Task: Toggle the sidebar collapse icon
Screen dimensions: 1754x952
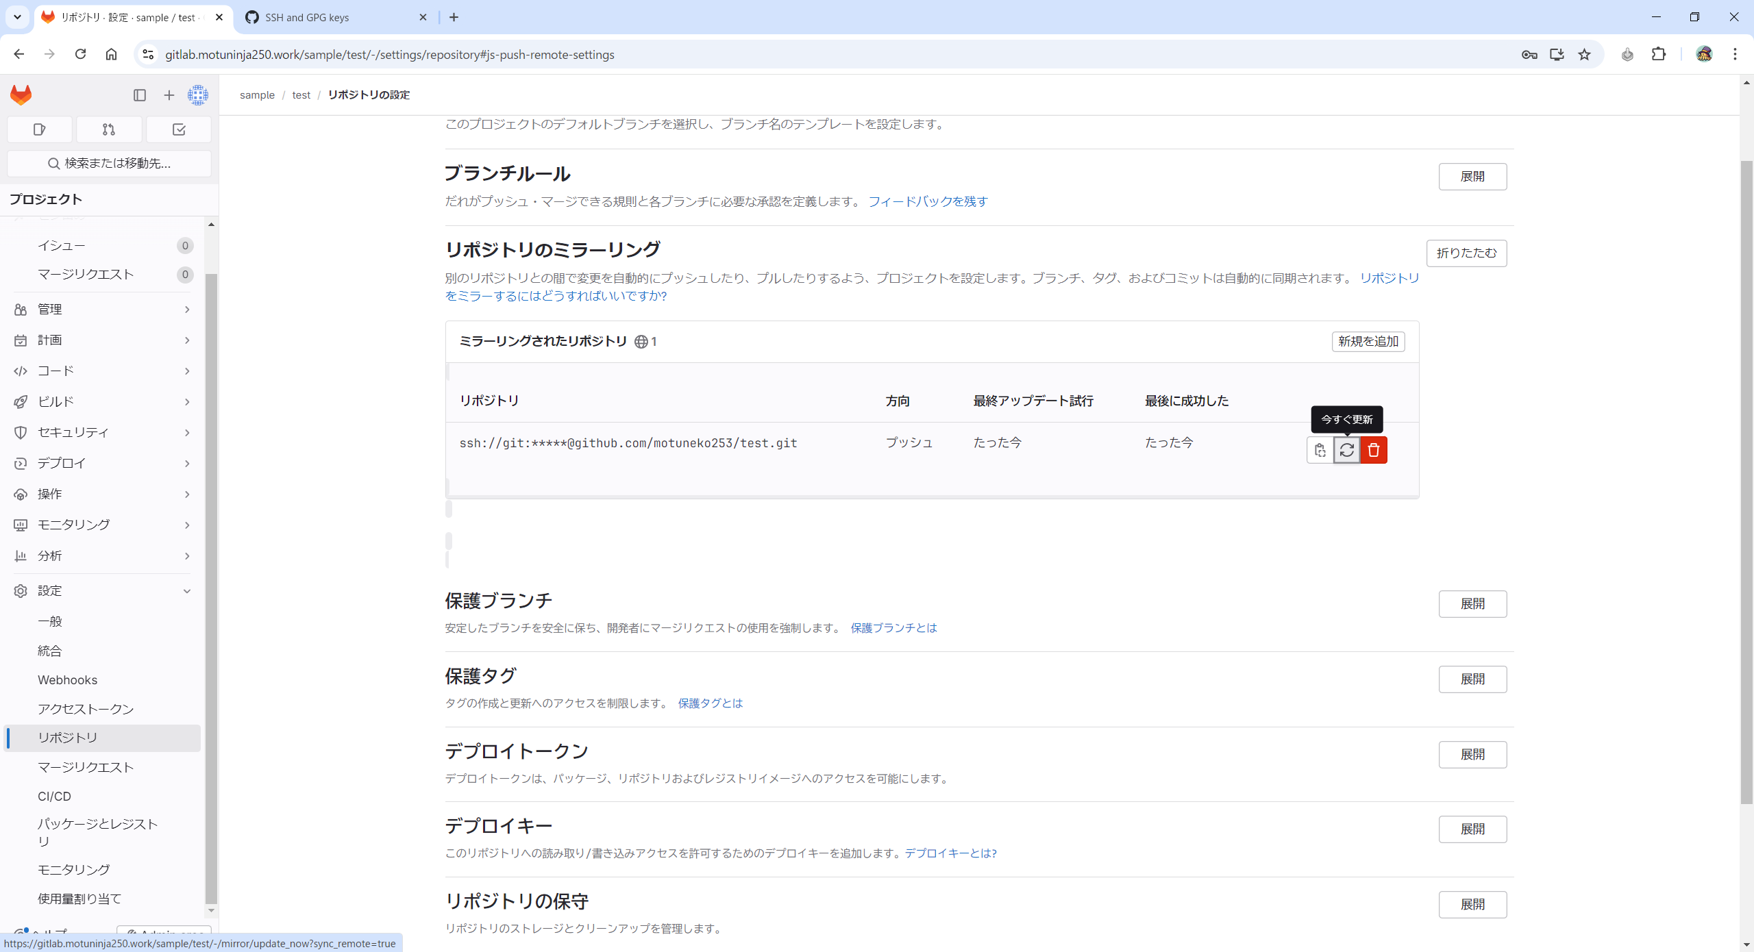Action: click(140, 95)
